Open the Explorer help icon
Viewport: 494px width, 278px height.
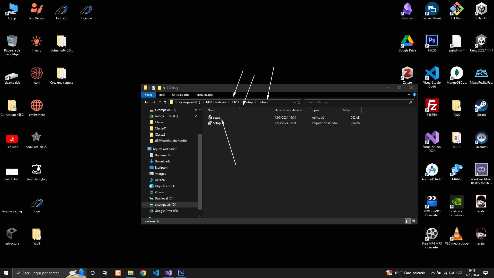click(x=414, y=94)
